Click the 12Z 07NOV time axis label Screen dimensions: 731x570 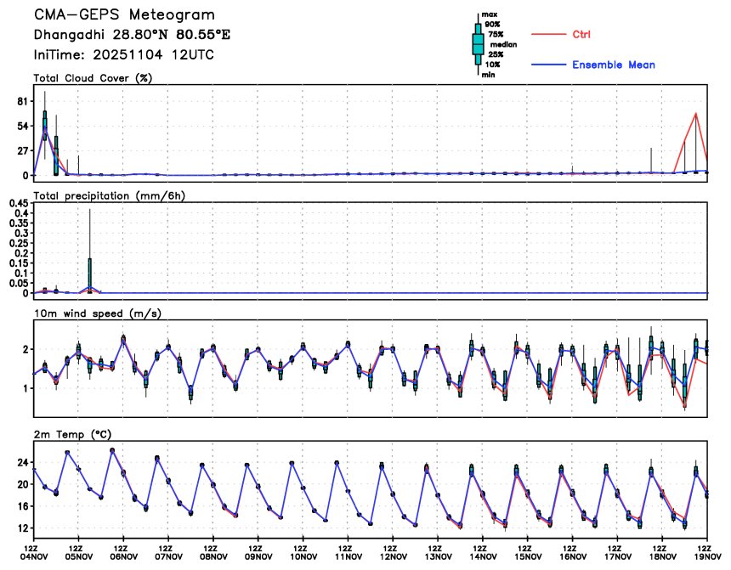(x=168, y=553)
